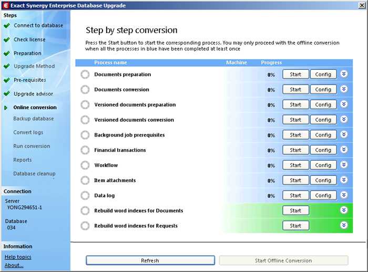The image size is (368, 272).
Task: Click the green arrow beside Online conversion
Action: pyautogui.click(x=6, y=108)
